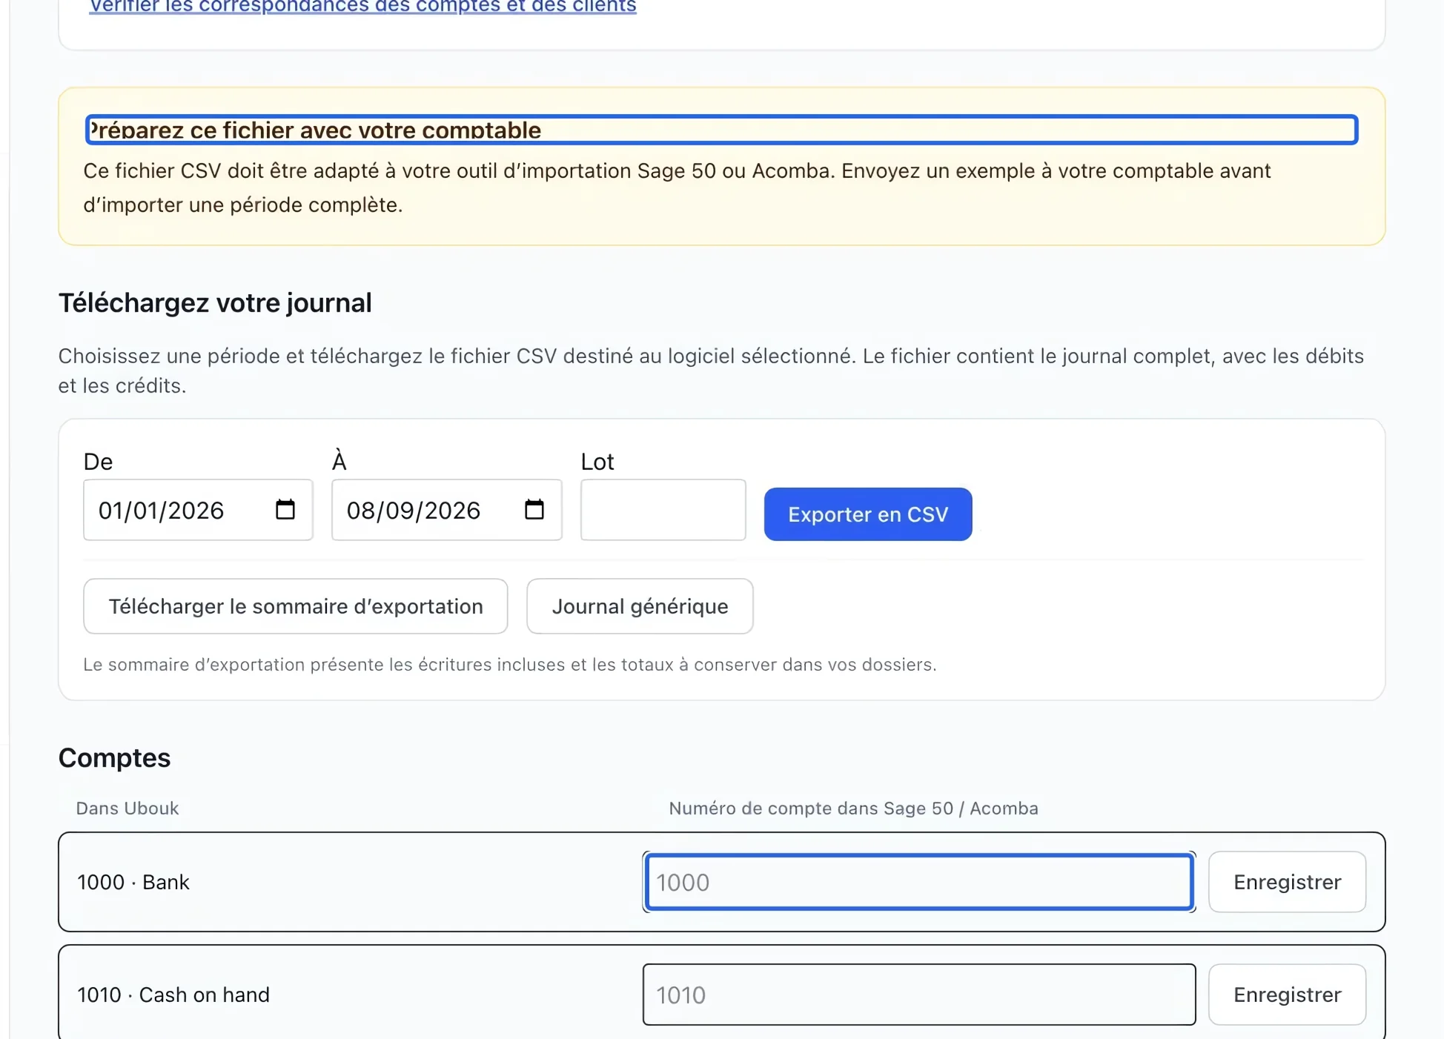Save the 1010 Cash on hand mapping

point(1287,995)
